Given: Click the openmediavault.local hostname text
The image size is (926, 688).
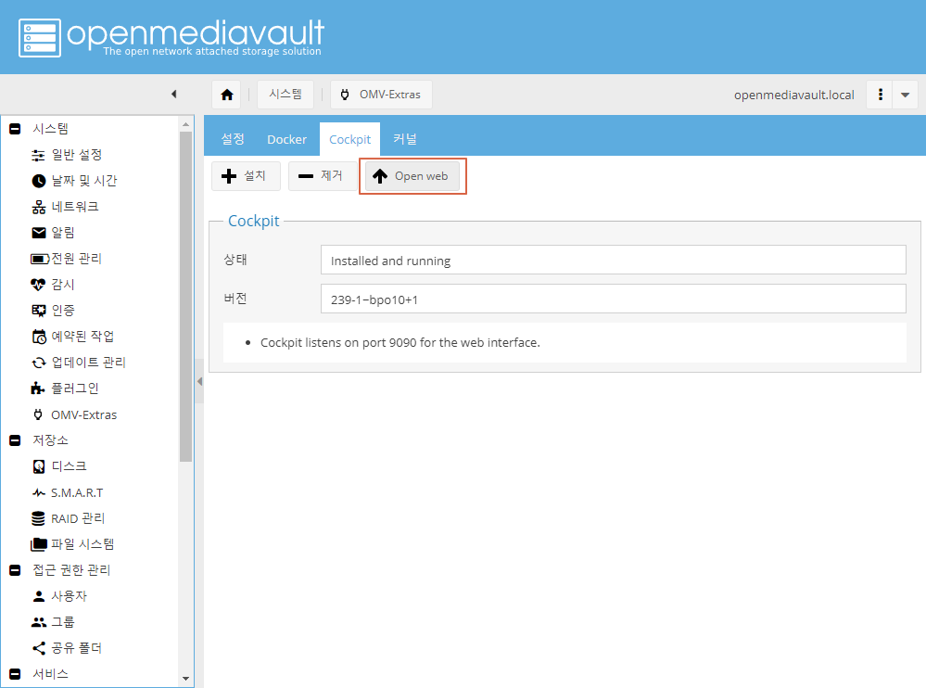Looking at the screenshot, I should (x=793, y=96).
